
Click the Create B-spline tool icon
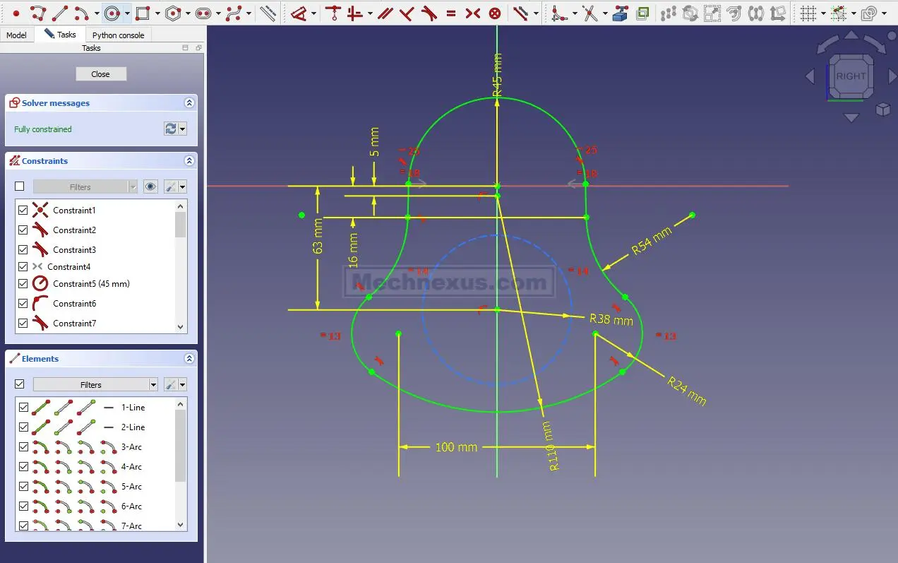[234, 13]
